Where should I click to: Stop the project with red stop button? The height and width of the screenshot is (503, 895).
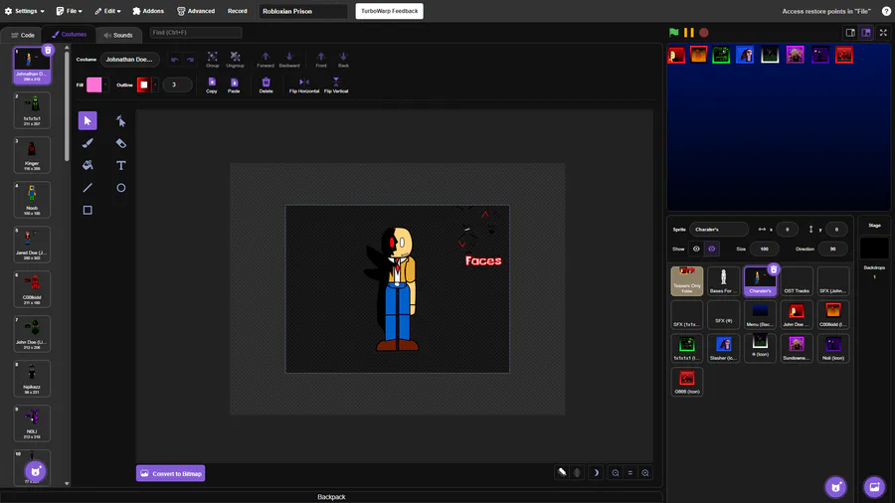click(704, 33)
